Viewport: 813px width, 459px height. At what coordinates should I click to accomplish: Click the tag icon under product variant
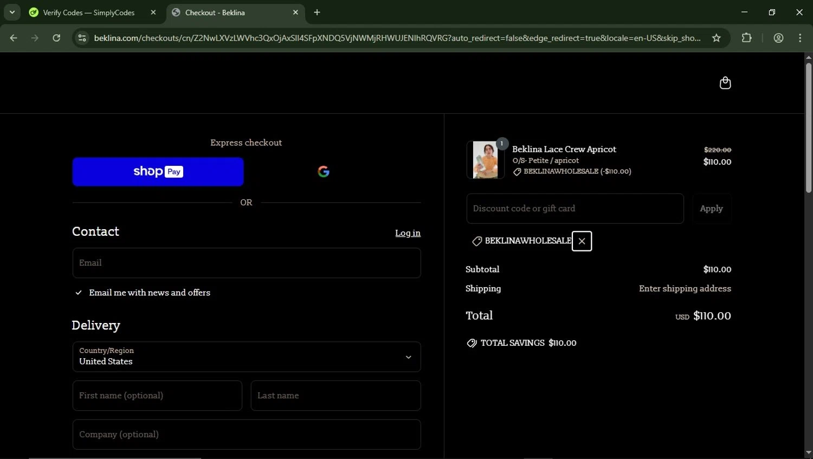517,172
